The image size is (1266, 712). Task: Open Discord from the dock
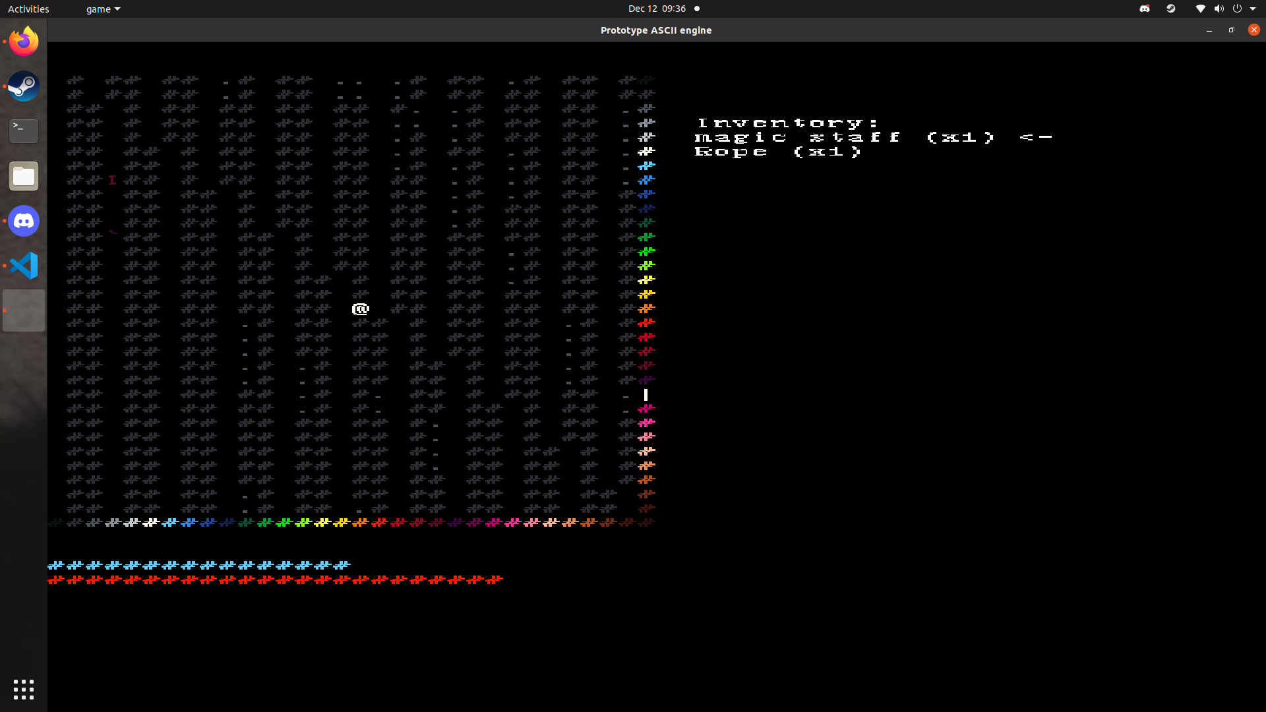click(x=24, y=221)
